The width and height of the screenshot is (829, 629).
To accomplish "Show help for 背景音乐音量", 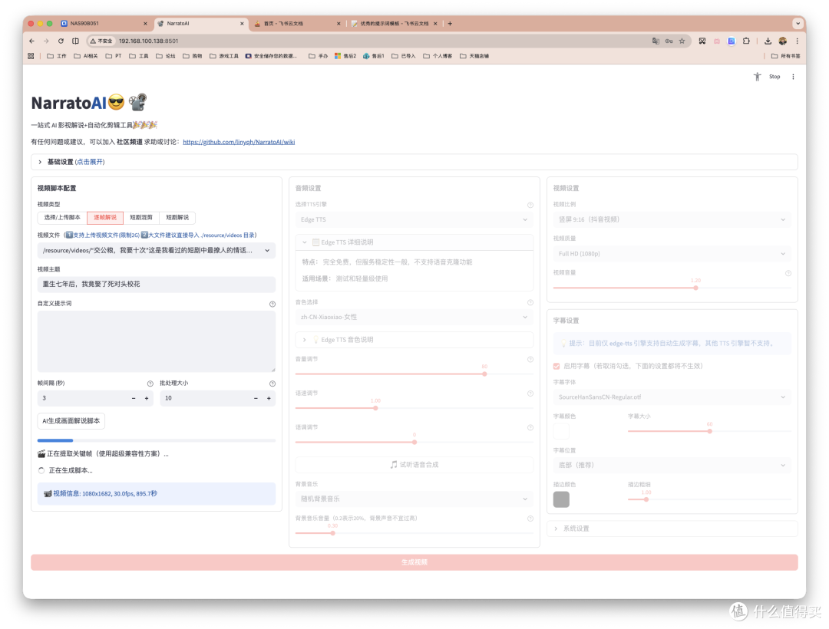I will pyautogui.click(x=530, y=519).
